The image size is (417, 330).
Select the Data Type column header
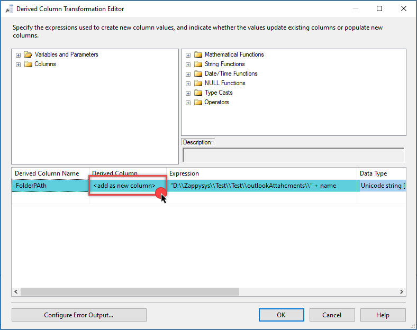pyautogui.click(x=380, y=173)
